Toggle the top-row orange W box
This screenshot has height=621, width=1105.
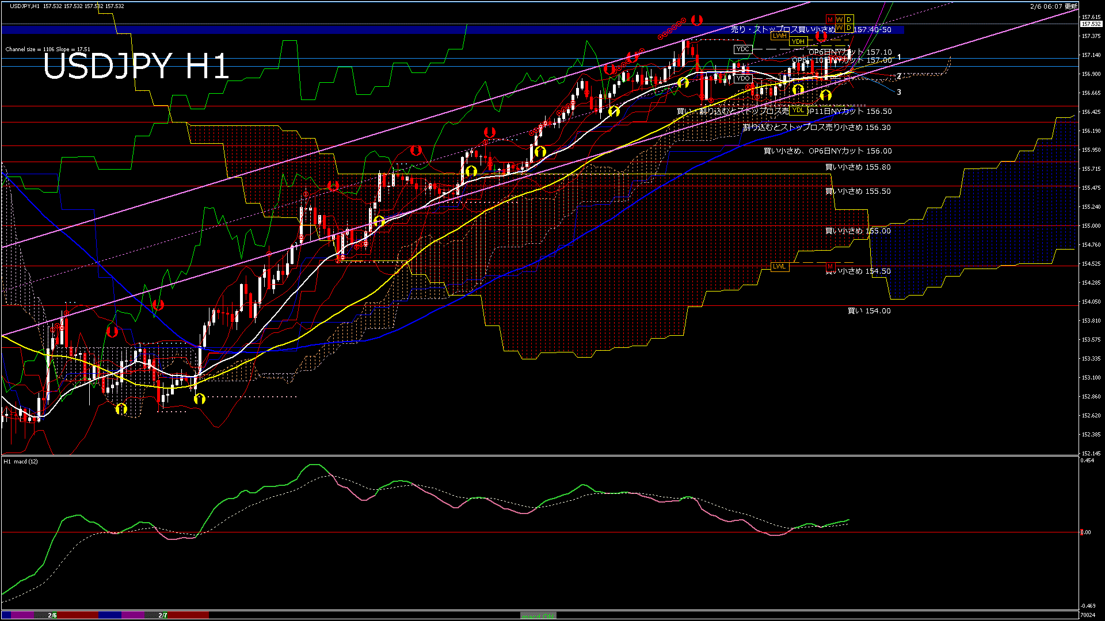click(839, 20)
